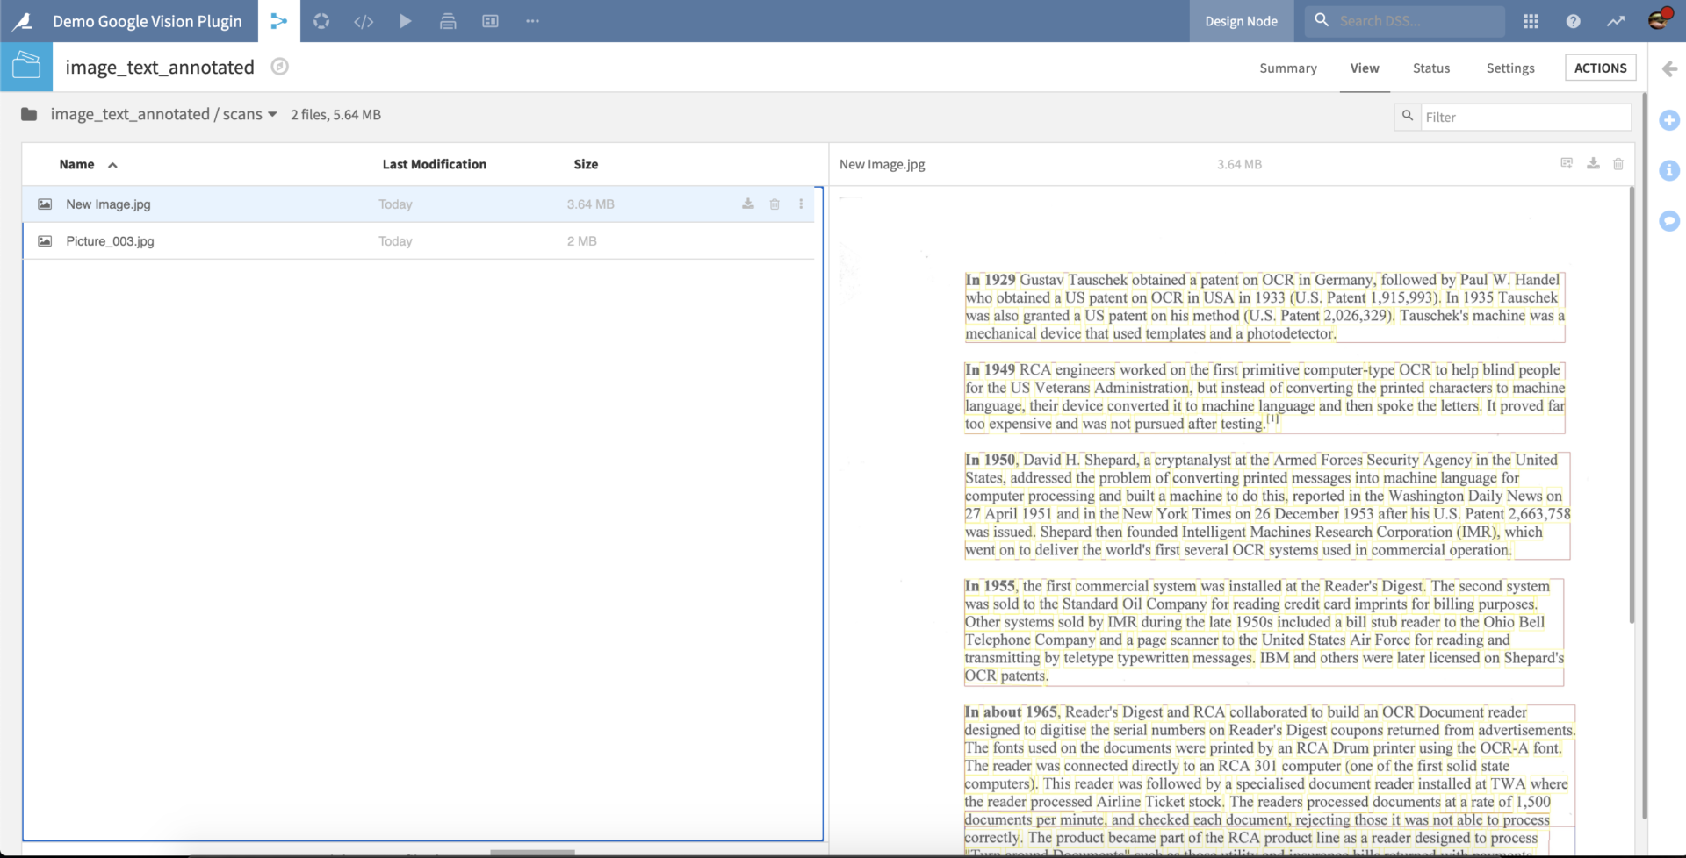Open the Jobs play icon
The height and width of the screenshot is (858, 1686).
405,21
